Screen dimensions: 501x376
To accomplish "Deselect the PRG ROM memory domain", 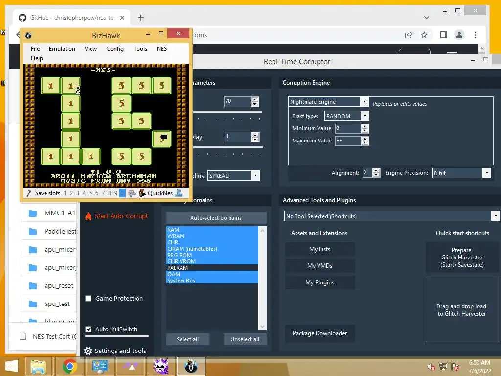I will [x=212, y=255].
